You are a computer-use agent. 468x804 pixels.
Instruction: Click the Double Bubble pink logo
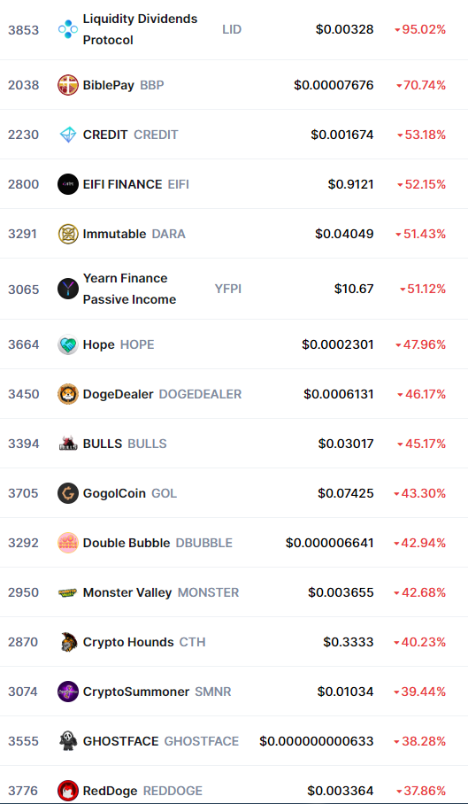tap(68, 543)
